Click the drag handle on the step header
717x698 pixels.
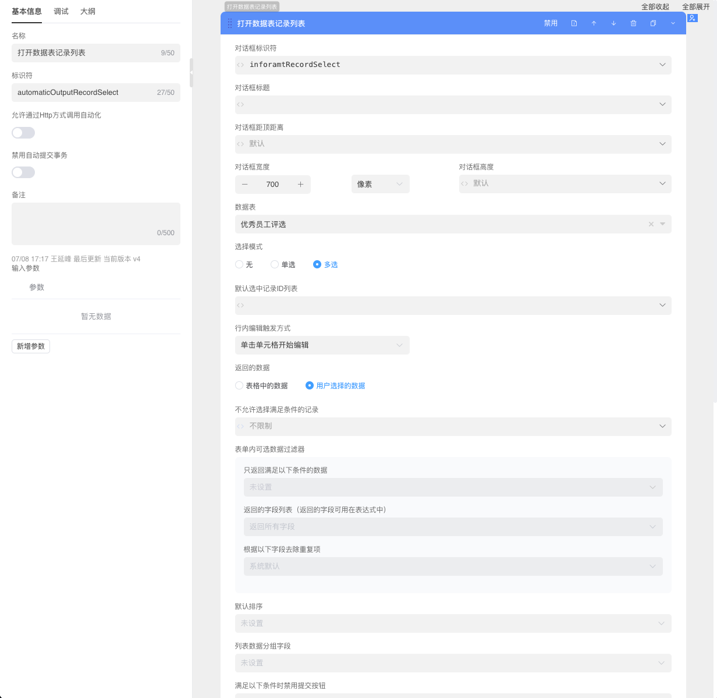point(230,23)
